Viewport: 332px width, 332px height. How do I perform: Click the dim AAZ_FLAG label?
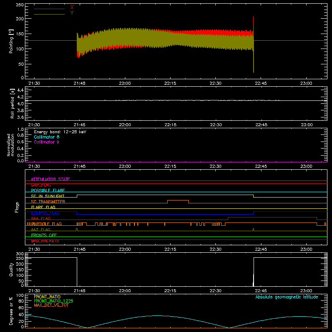pos(41,229)
